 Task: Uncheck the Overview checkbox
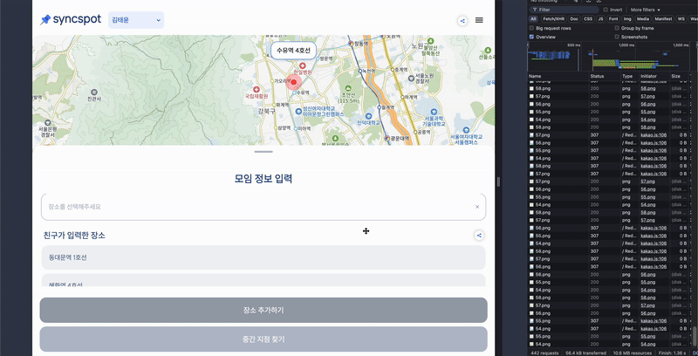pyautogui.click(x=533, y=37)
